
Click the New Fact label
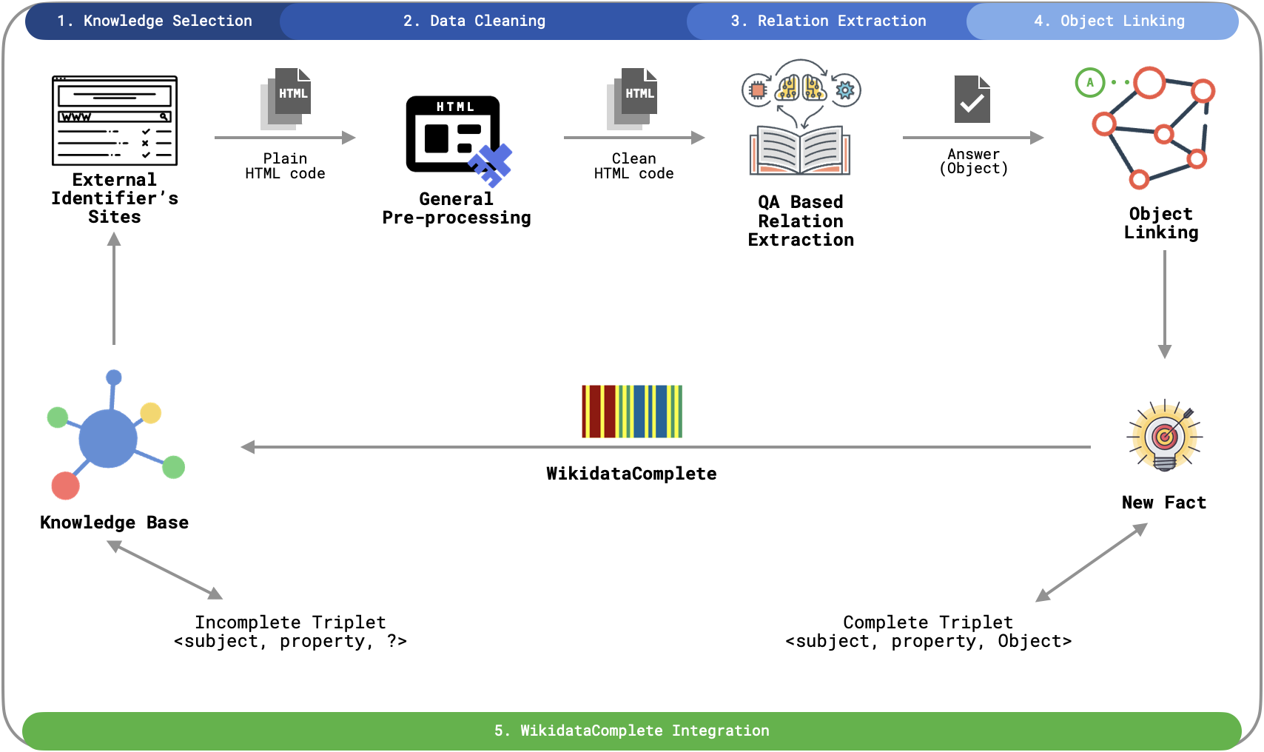point(1164,503)
